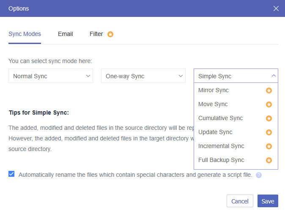Click the star icon beside Incremental Sync

[x=269, y=146]
